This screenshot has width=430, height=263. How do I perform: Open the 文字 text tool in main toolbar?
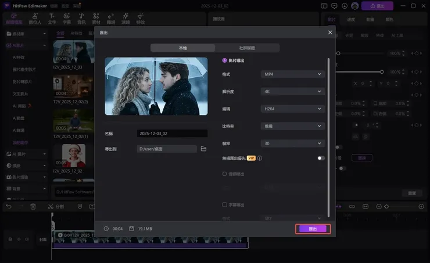click(x=52, y=19)
